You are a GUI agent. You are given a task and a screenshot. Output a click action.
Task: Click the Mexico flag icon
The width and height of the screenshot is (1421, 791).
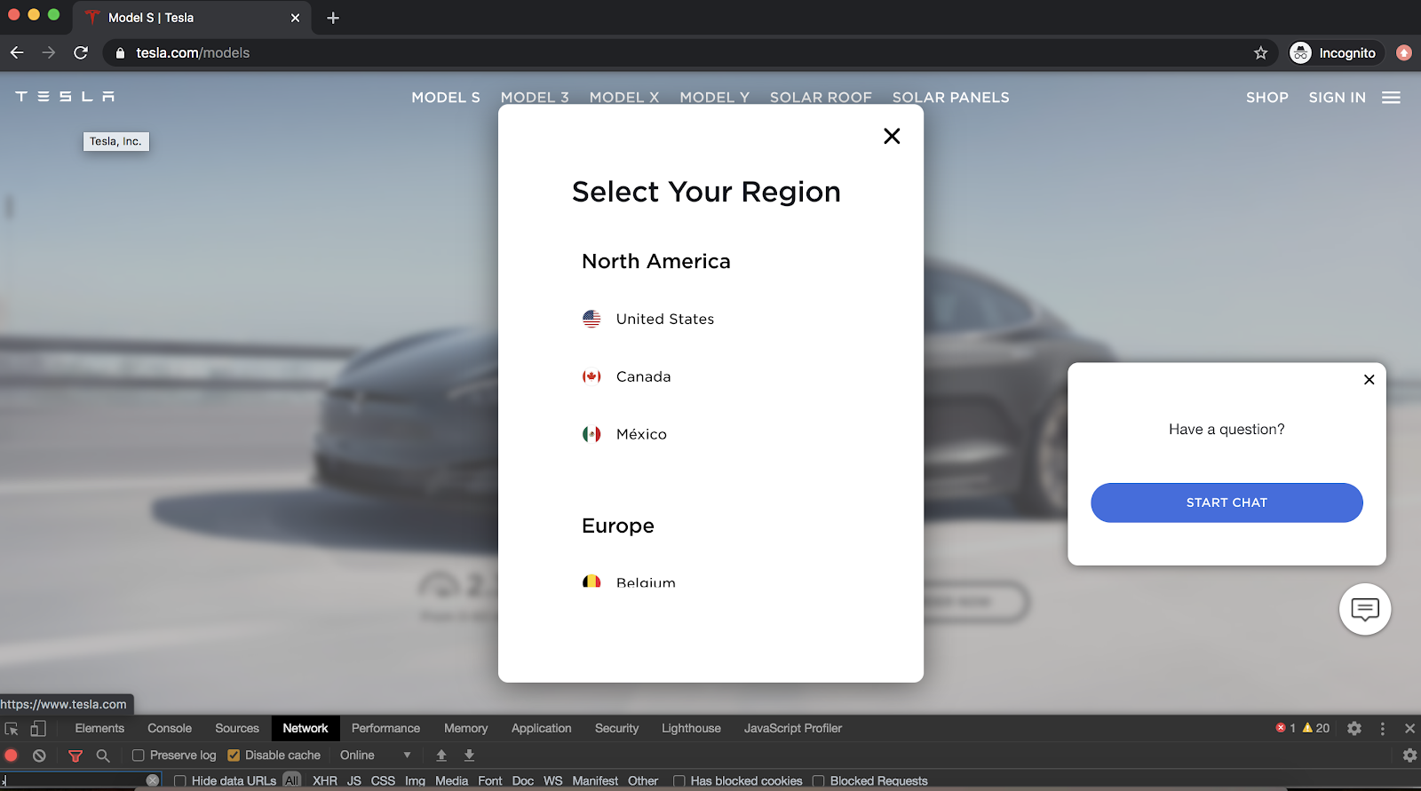[x=591, y=434]
